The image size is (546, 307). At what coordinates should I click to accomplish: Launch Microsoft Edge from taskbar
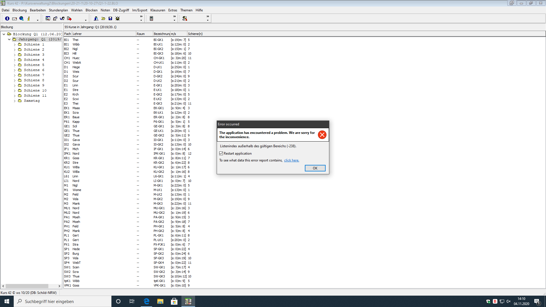(146, 301)
